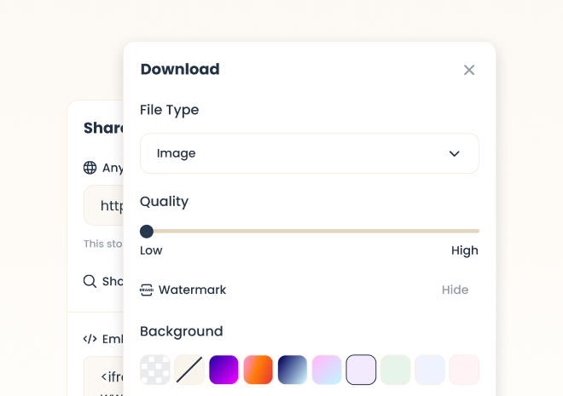Select the no-background diagonal slash swatch
The height and width of the screenshot is (396, 563).
[x=189, y=370]
